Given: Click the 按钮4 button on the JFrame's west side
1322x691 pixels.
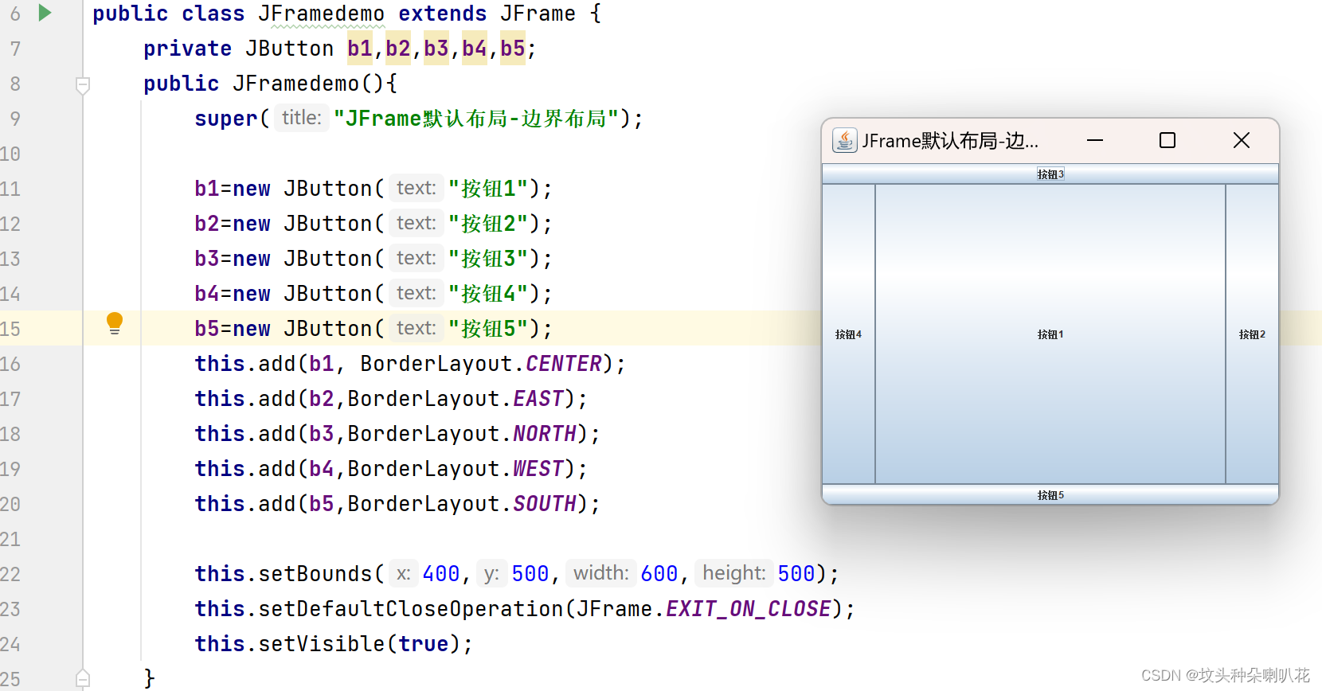Looking at the screenshot, I should click(849, 334).
